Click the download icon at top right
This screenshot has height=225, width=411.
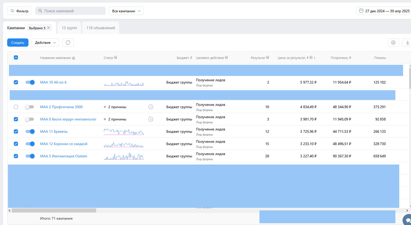[407, 43]
